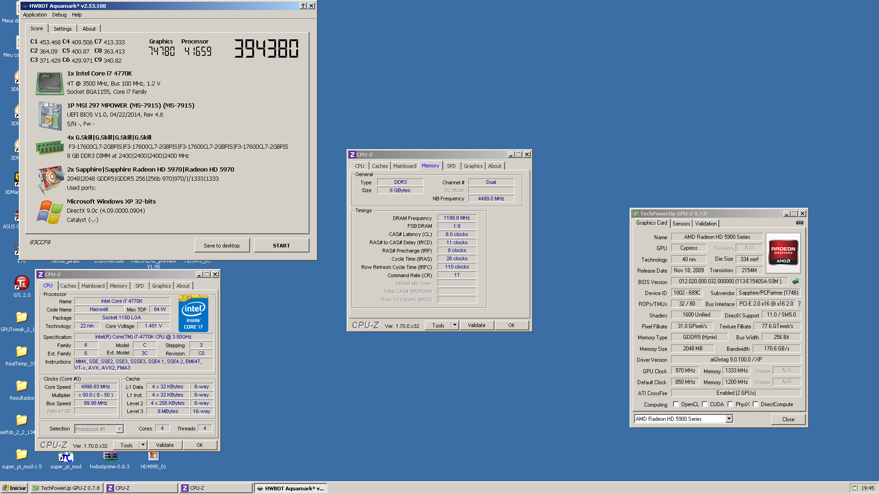879x494 pixels.
Task: Open the Validation tab in GPU-Z
Action: [706, 224]
